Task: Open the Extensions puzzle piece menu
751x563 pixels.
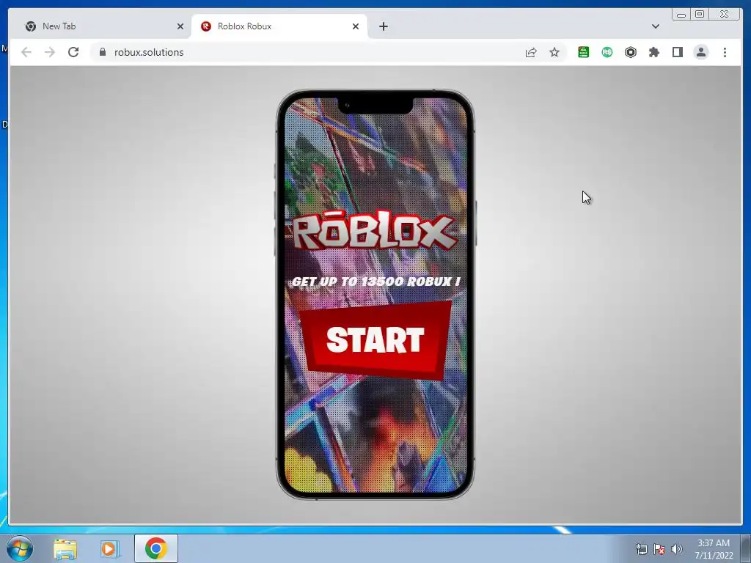Action: (653, 52)
